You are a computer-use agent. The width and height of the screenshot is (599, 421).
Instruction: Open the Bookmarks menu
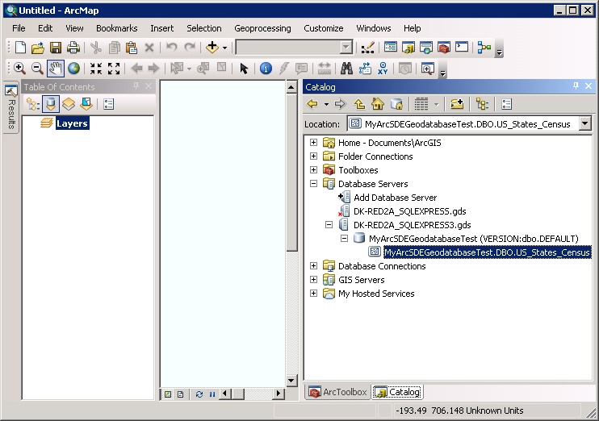[x=116, y=28]
